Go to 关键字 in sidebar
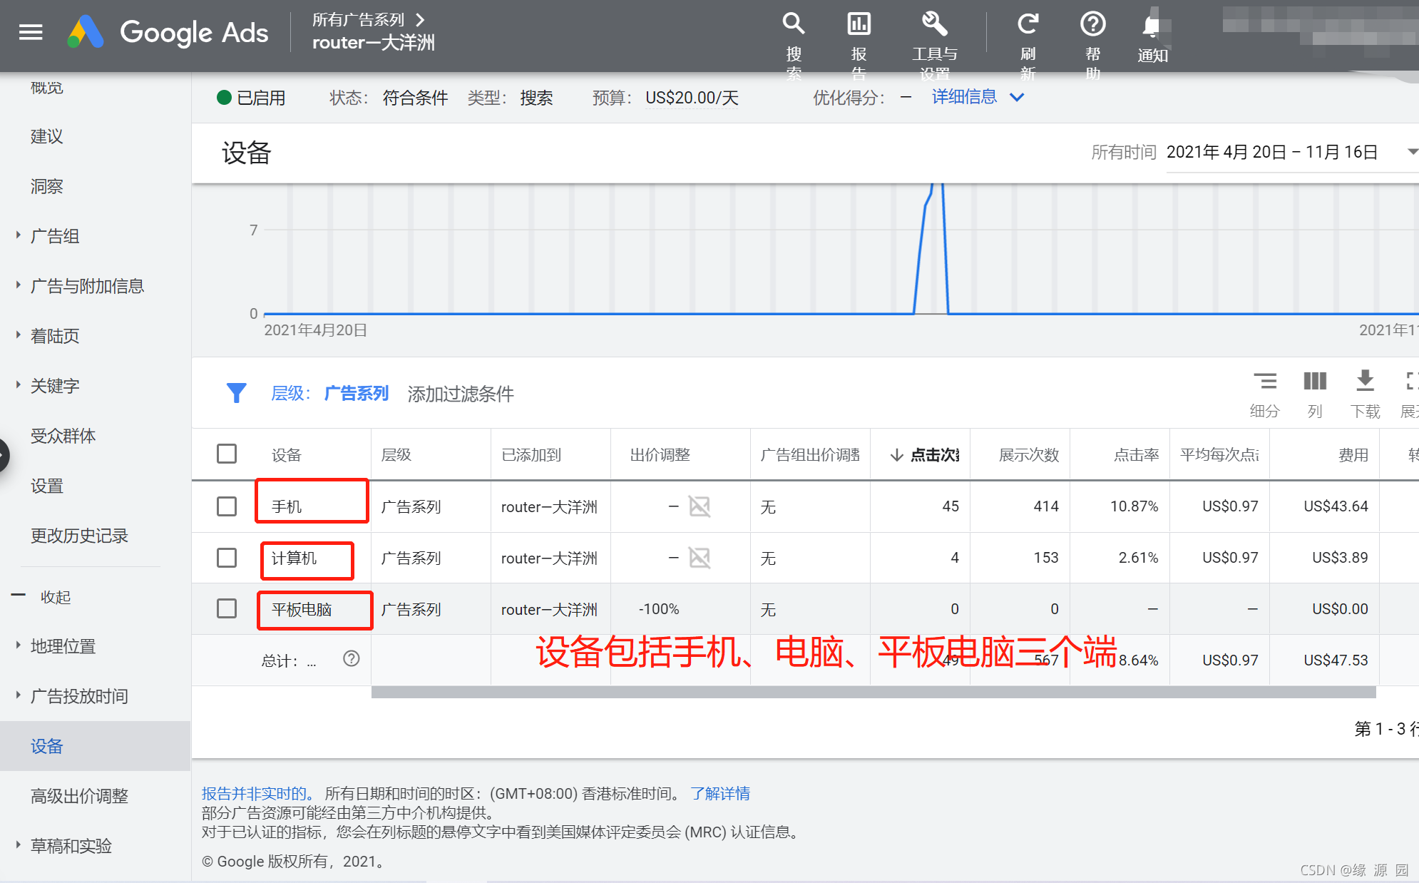The image size is (1419, 883). (55, 386)
